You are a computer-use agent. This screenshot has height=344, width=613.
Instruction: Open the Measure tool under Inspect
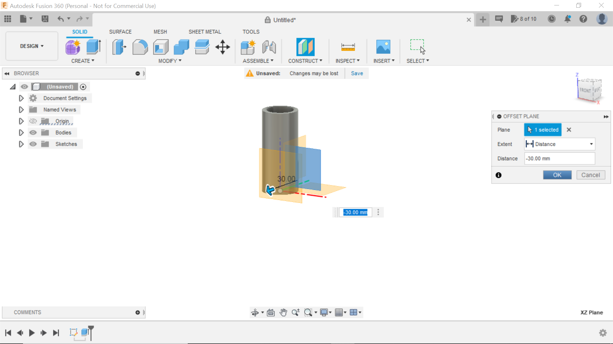(348, 47)
